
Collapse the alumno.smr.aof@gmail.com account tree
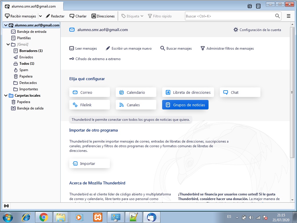click(x=6, y=25)
